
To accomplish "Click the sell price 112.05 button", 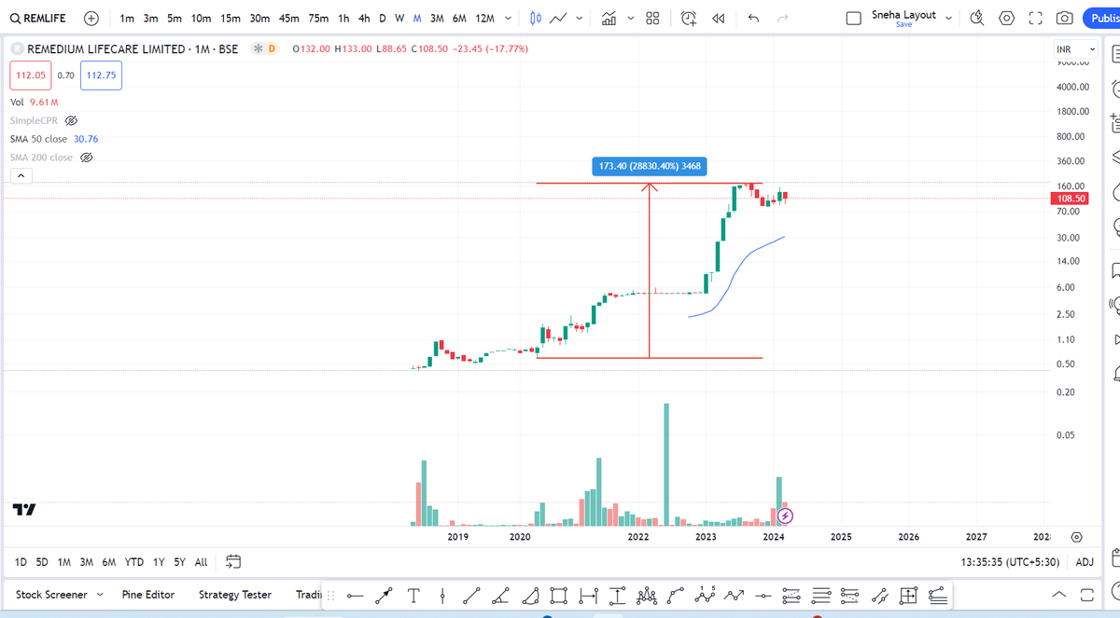I will coord(30,75).
